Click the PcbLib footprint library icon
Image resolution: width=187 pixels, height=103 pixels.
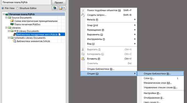click(15, 34)
